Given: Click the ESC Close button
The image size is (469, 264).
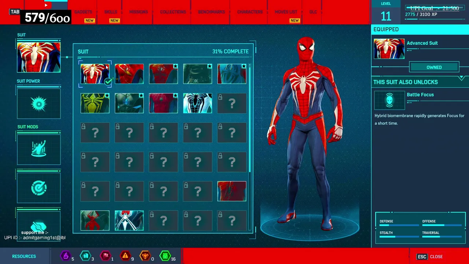Looking at the screenshot, I should pos(430,257).
